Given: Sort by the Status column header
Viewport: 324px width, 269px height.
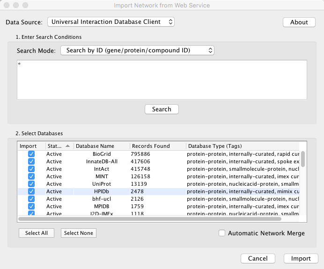Looking at the screenshot, I should pyautogui.click(x=59, y=146).
